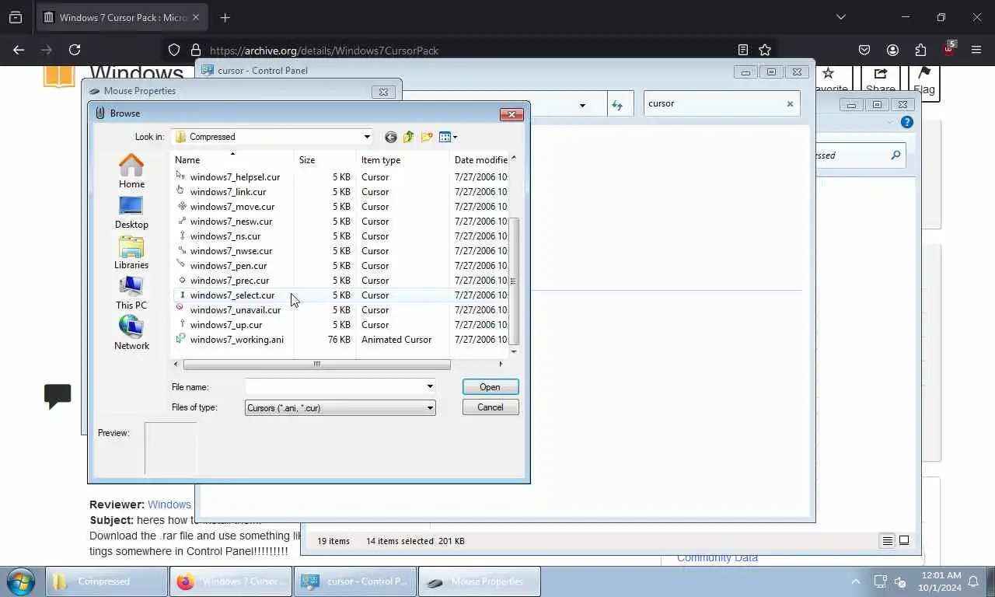Screen dimensions: 995x597
Task: Open Network in the places bar
Action: point(131,333)
